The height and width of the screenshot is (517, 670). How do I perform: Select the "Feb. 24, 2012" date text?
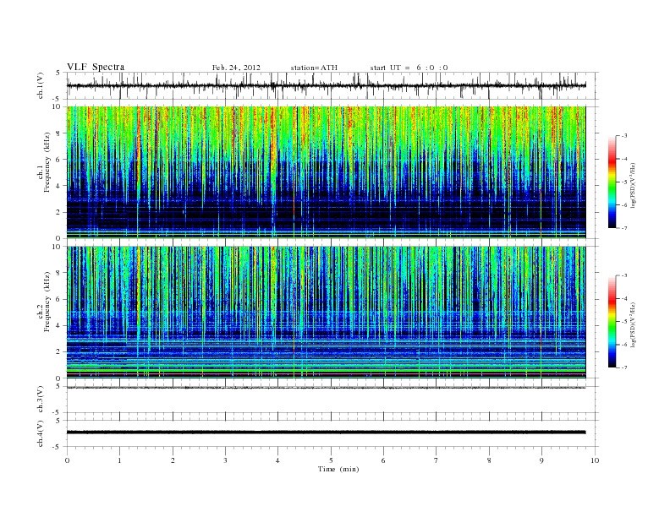(x=236, y=68)
